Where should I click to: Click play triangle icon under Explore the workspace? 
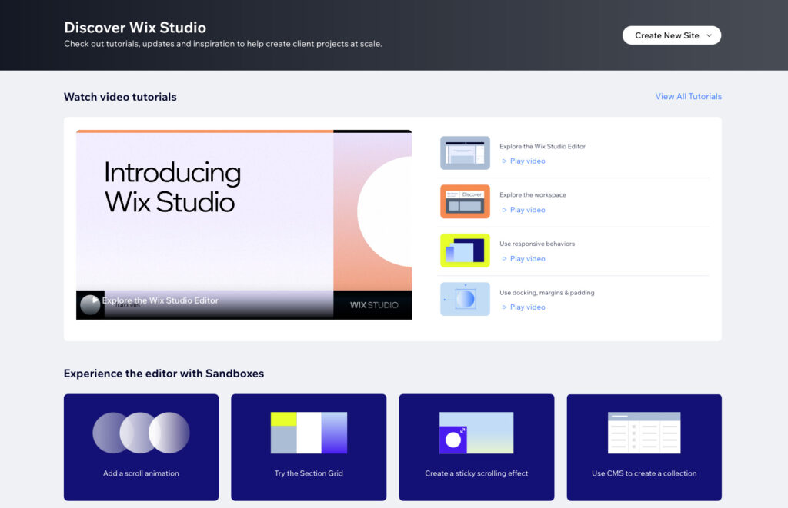[504, 210]
